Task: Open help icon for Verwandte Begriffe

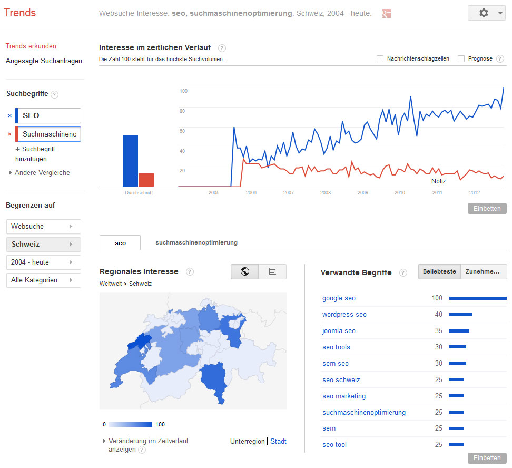Action: coord(403,272)
